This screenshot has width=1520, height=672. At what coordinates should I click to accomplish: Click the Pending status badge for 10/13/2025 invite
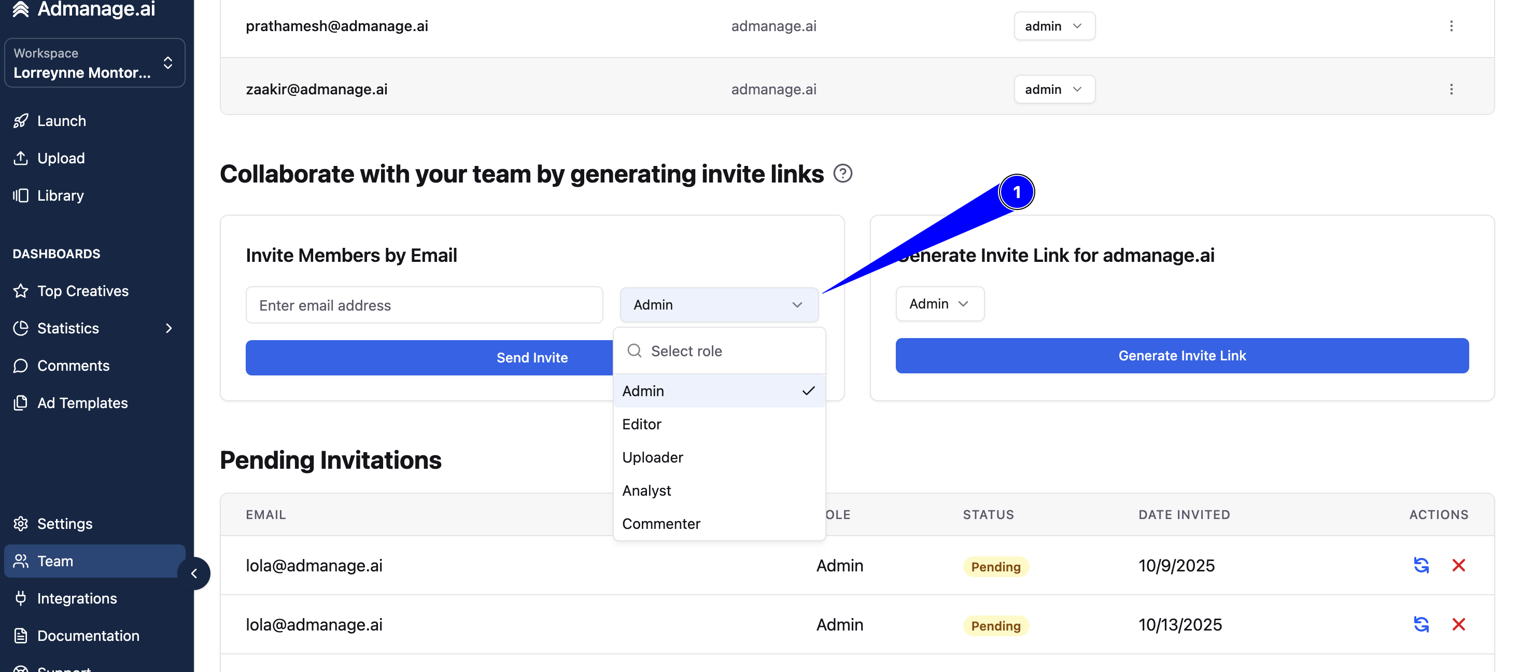click(x=995, y=625)
